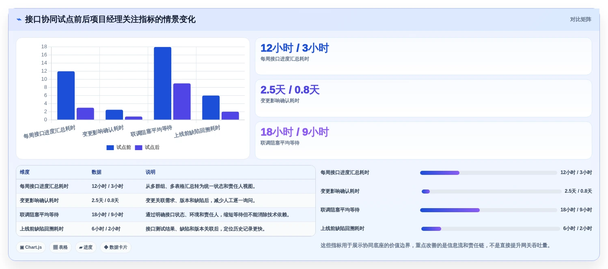
Task: Click the 18小时 / 9小时 data card value
Action: [x=295, y=132]
